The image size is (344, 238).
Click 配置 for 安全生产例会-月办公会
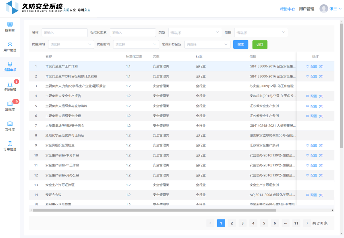[x=314, y=175]
